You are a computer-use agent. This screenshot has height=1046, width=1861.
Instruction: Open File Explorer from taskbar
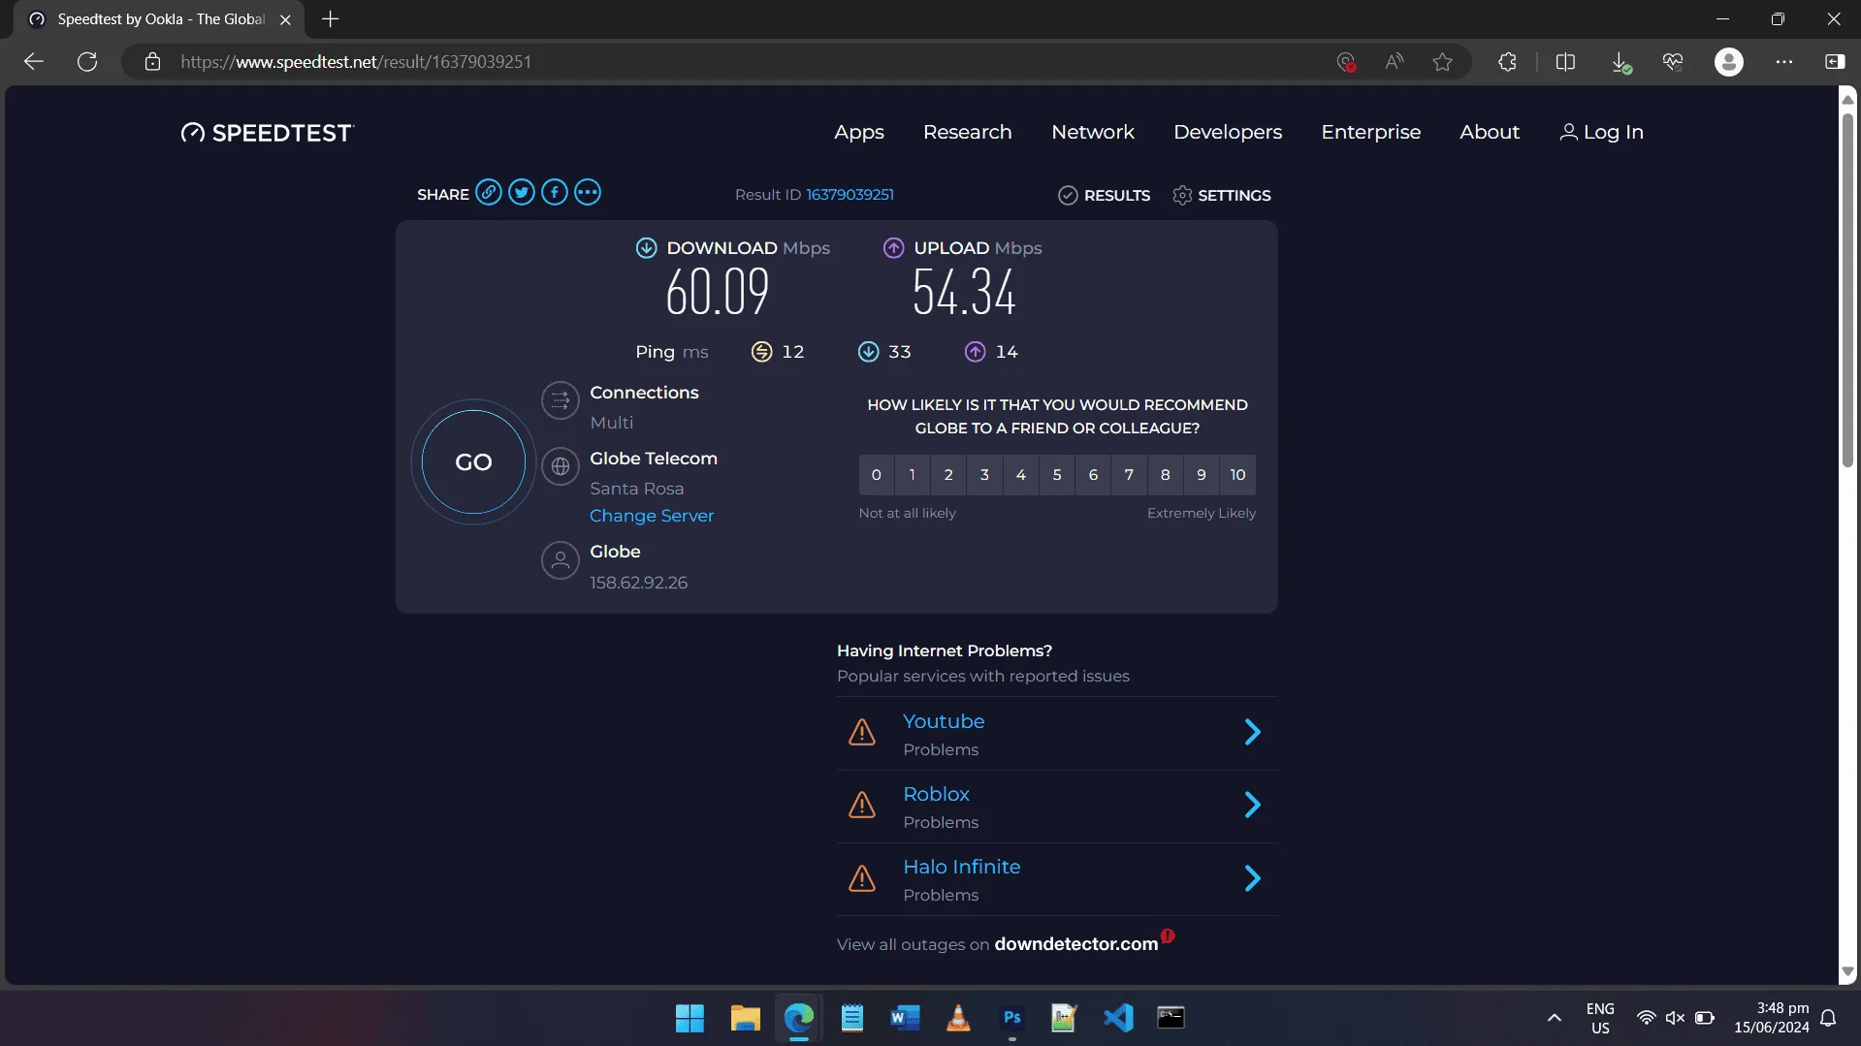tap(745, 1018)
